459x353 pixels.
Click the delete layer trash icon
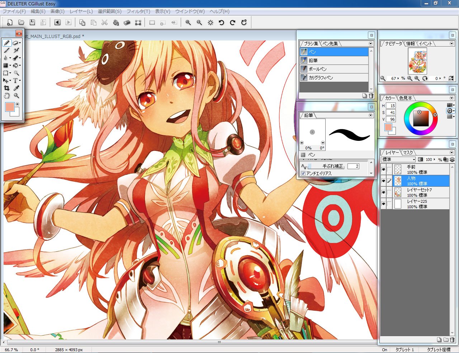(452, 340)
